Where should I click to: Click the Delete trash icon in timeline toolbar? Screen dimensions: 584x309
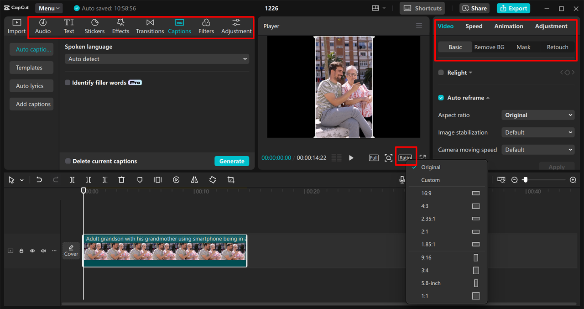pos(121,180)
